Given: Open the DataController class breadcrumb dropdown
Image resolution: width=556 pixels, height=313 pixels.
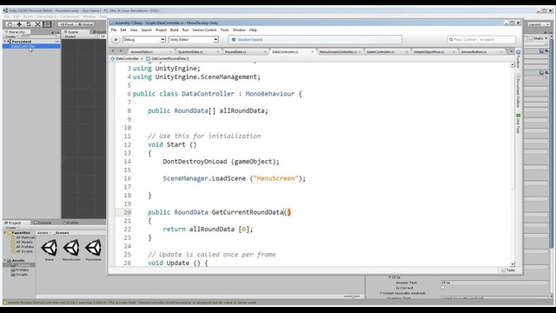Looking at the screenshot, I should [x=127, y=58].
